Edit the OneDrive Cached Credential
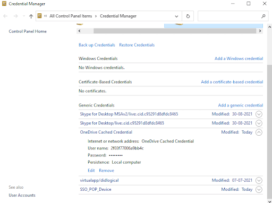This screenshot has height=203, width=272. tap(91, 171)
